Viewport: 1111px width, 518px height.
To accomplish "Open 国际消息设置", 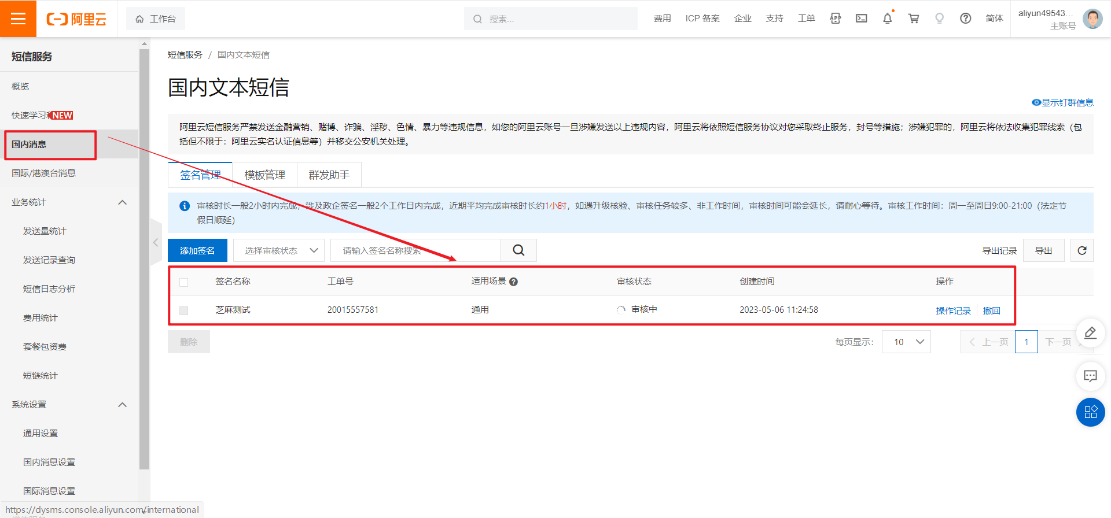I will click(49, 491).
